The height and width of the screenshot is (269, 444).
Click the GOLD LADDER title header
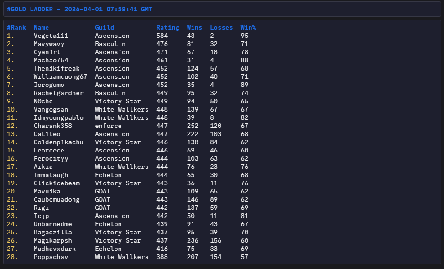tap(79, 9)
